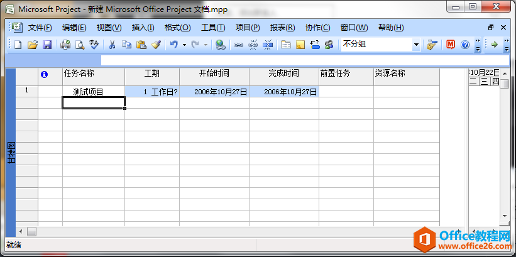Open the 协作(C) menu
Screen dimensions: 516x257
[317, 28]
